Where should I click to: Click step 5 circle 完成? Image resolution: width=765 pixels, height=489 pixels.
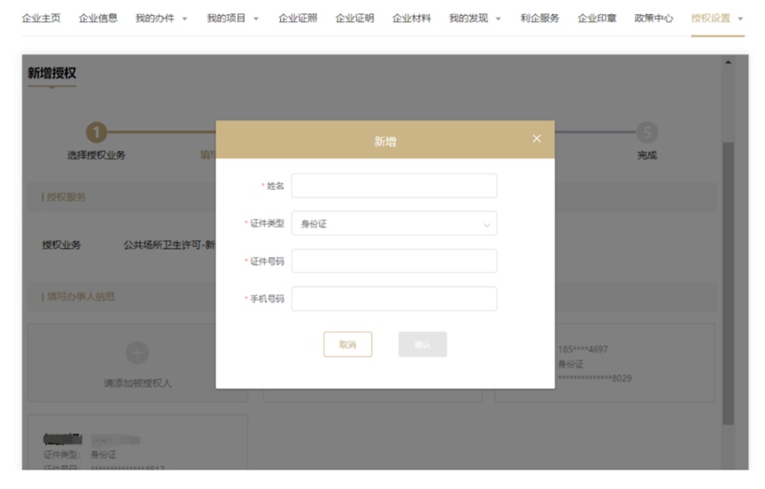coord(647,133)
